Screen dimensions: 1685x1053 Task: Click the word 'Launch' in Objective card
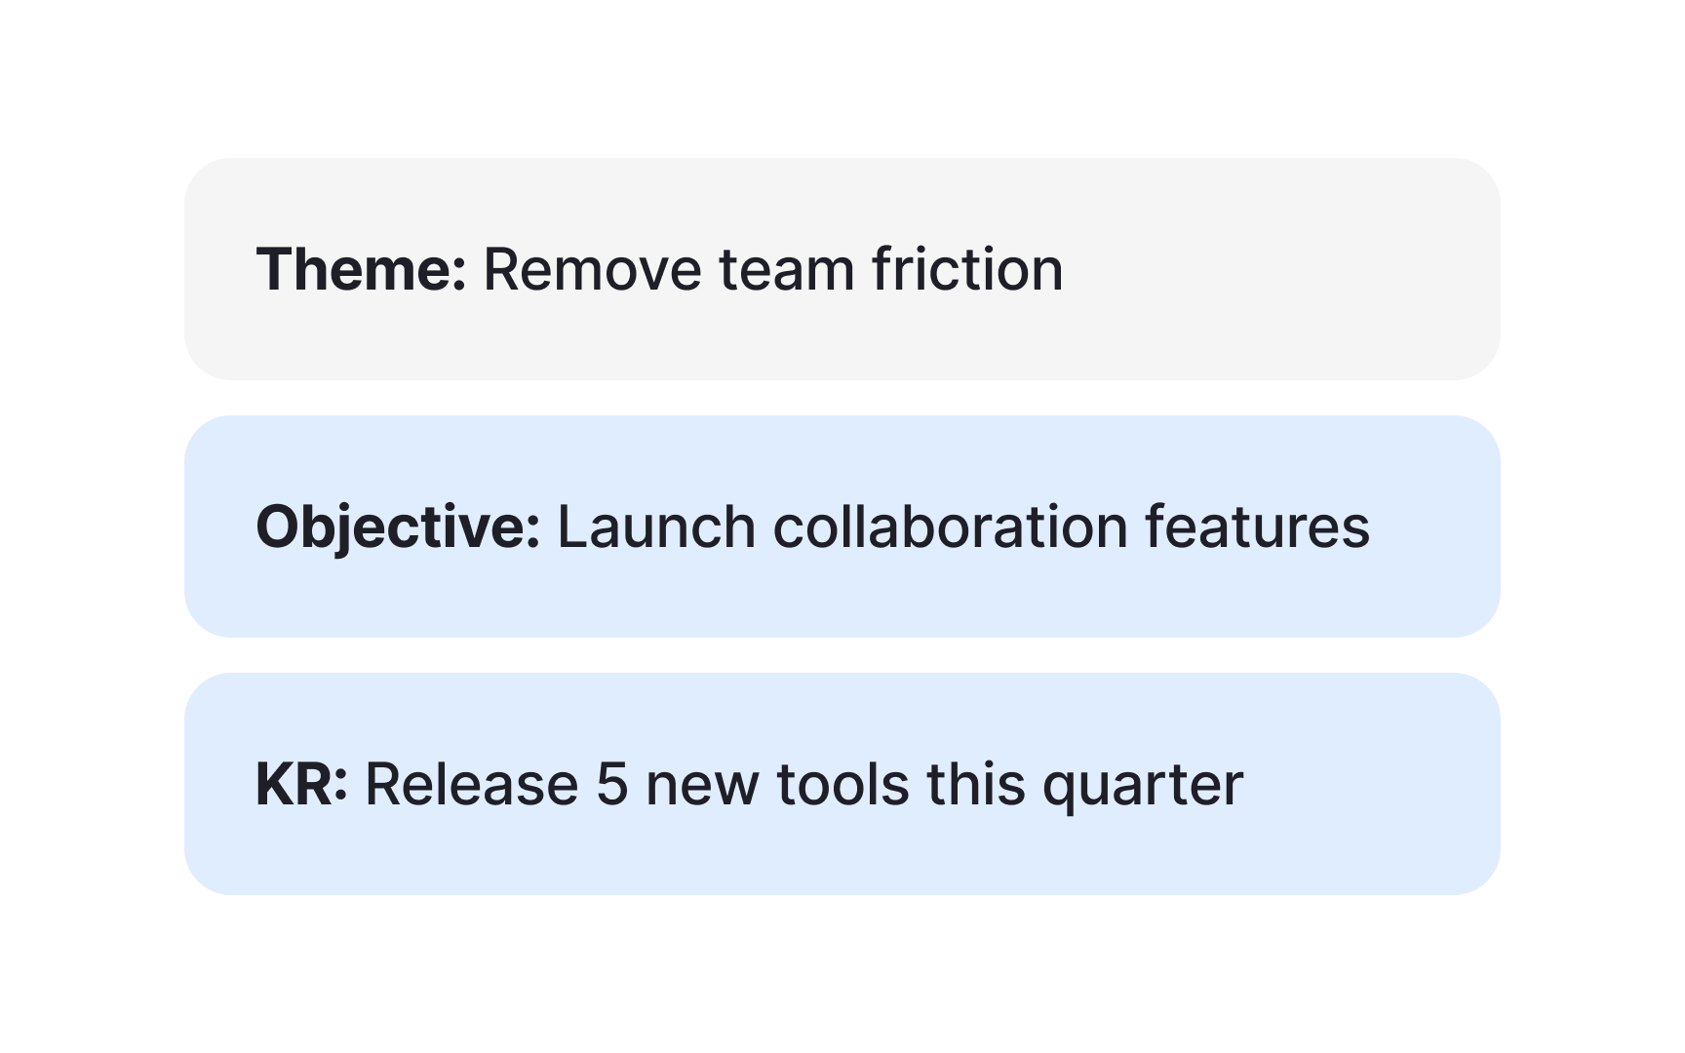656,526
